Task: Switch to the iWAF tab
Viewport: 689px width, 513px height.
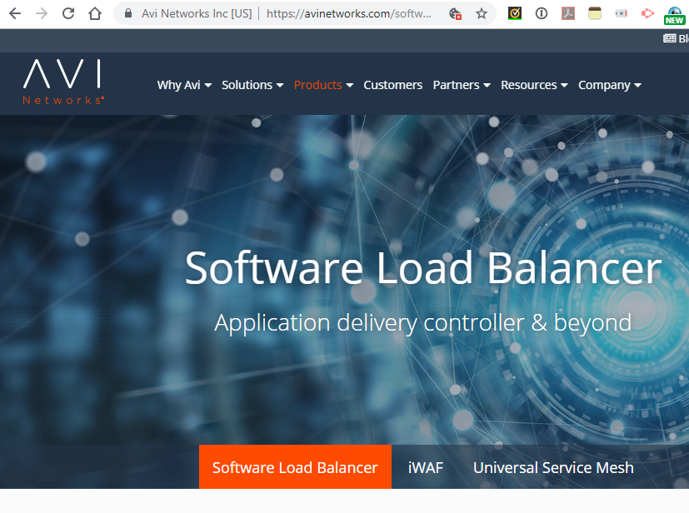Action: point(426,467)
